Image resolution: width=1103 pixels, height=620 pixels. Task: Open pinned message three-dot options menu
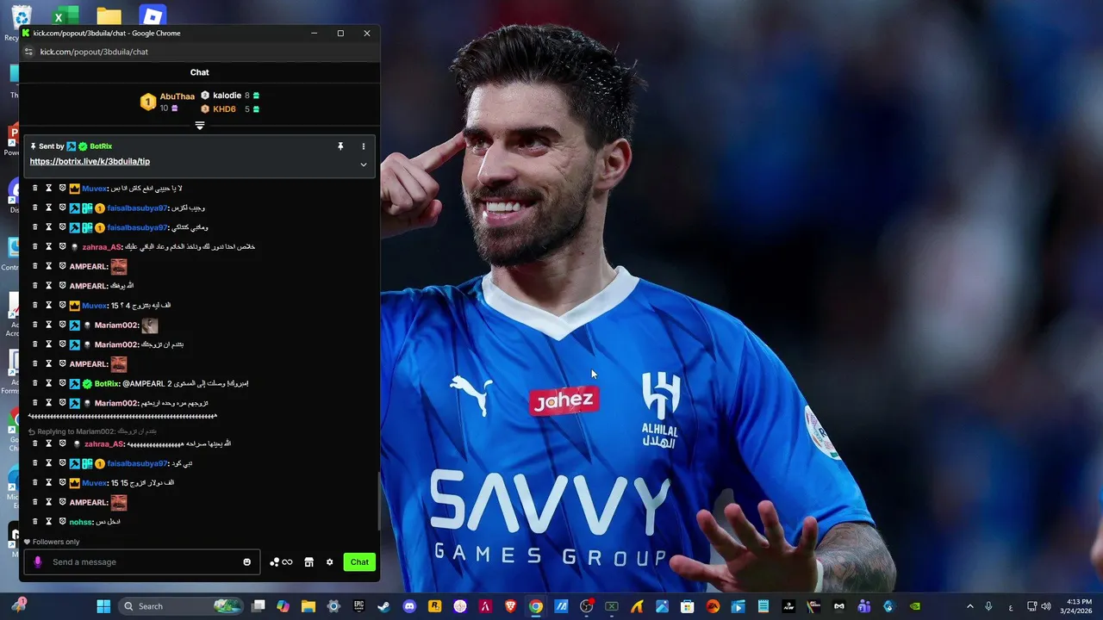[363, 146]
